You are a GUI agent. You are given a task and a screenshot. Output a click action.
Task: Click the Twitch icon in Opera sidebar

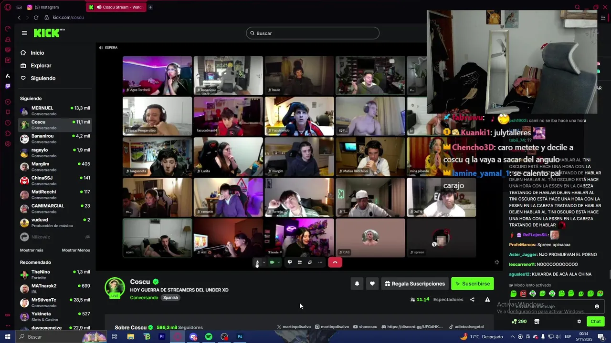tap(8, 86)
